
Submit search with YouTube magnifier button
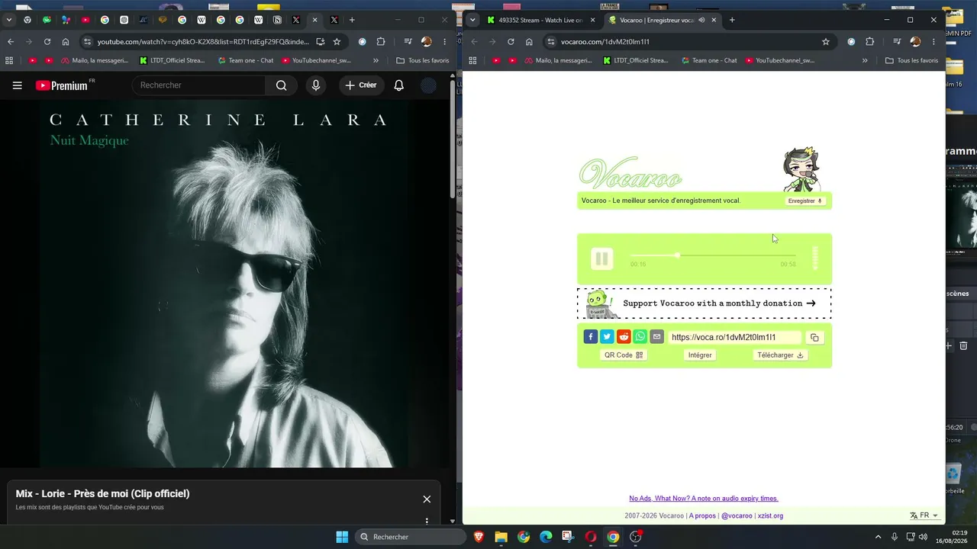pyautogui.click(x=281, y=85)
